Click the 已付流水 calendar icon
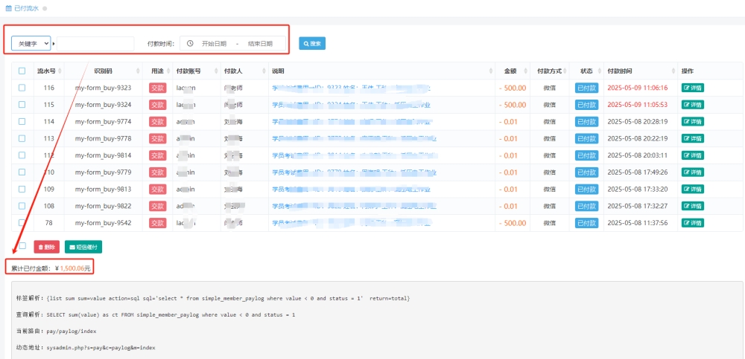The height and width of the screenshot is (359, 745). pos(8,8)
